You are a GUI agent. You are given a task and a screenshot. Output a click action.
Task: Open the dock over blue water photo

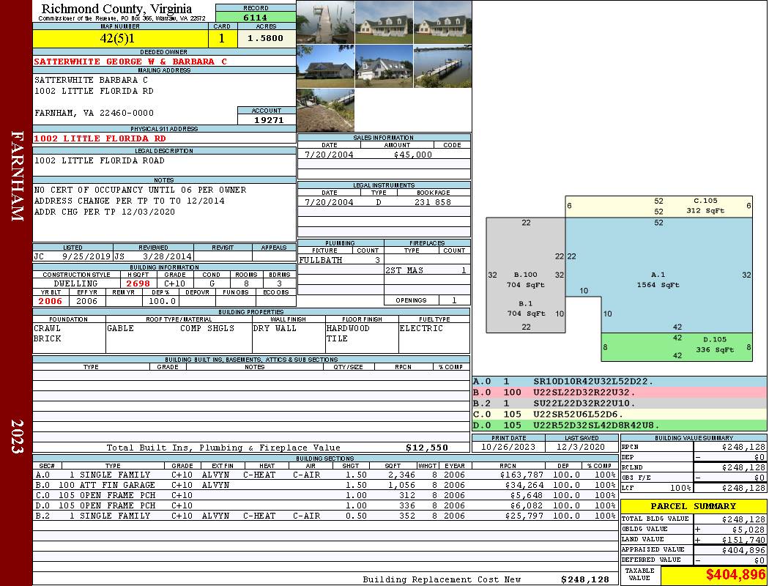click(x=442, y=66)
